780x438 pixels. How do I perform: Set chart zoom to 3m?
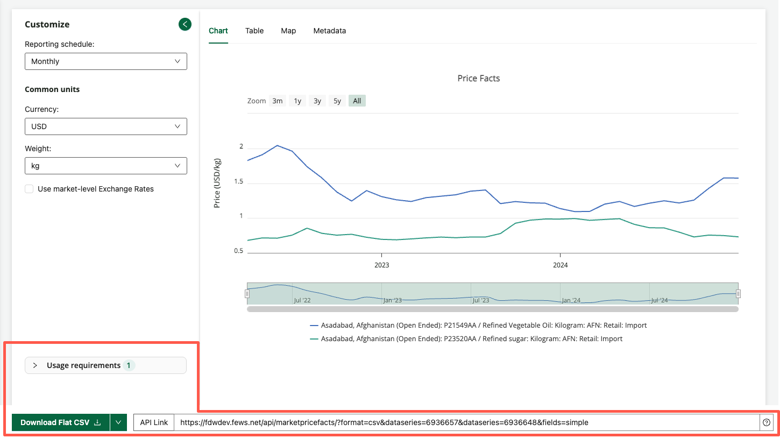coord(277,101)
